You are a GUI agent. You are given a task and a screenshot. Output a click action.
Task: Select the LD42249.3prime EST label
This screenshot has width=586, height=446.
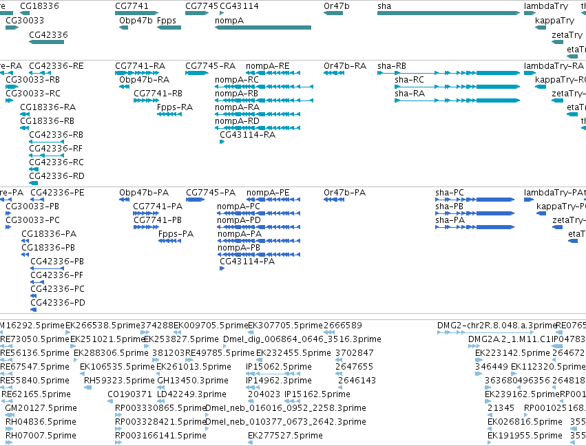(191, 394)
